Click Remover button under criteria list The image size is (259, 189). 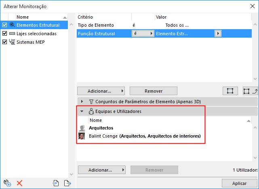pyautogui.click(x=153, y=91)
